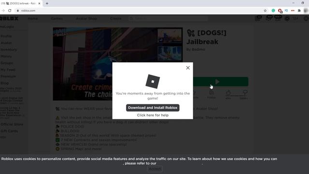Open Groups in the sidebar
309x174 pixels.
coord(7,63)
